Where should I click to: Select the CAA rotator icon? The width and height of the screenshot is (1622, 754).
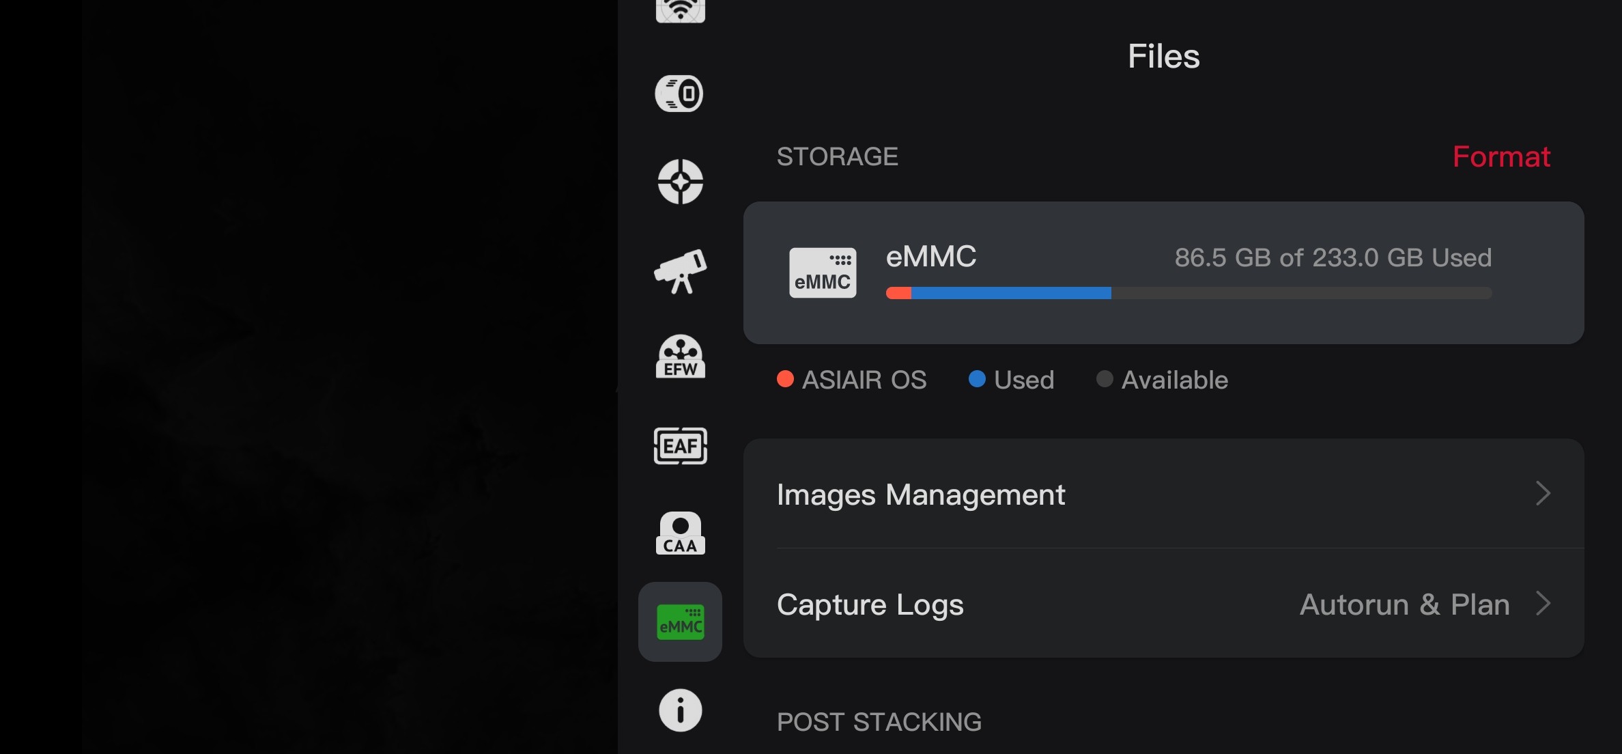(680, 533)
